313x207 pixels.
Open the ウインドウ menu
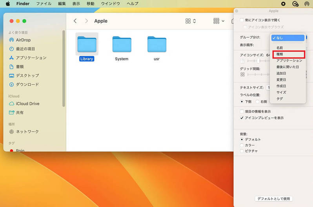pyautogui.click(x=110, y=4)
